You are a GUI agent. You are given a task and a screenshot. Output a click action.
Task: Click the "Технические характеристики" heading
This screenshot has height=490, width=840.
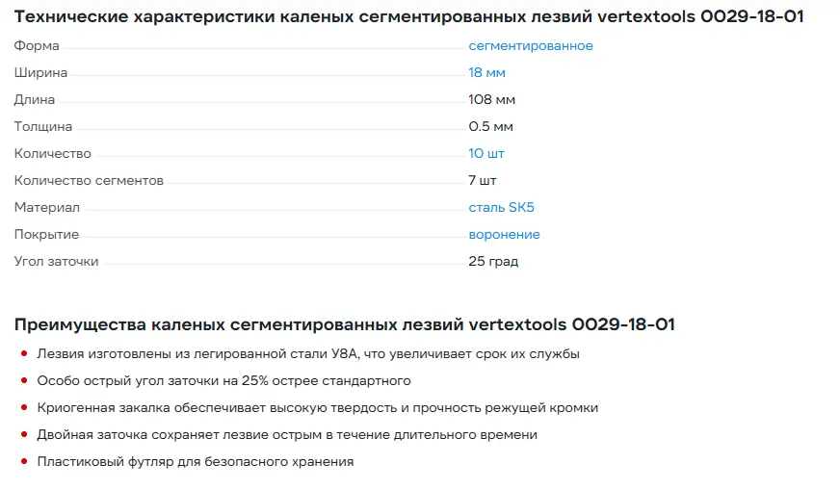click(x=408, y=17)
